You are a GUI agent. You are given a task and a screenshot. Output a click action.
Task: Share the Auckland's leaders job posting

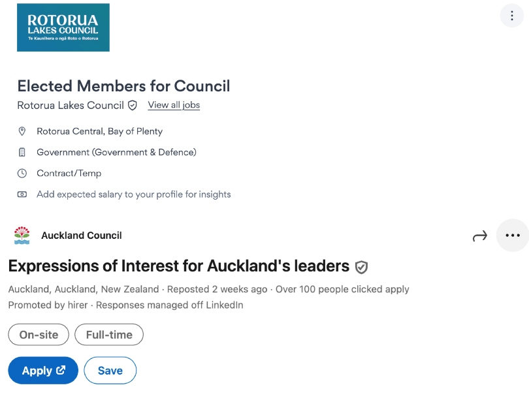pyautogui.click(x=480, y=236)
